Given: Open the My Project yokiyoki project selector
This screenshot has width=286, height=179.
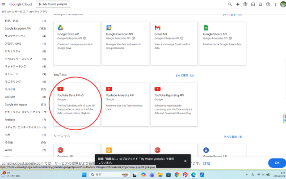Looking at the screenshot, I should point(56,4).
